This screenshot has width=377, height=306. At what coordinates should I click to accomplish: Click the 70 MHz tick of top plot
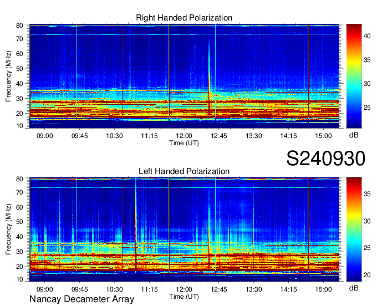click(20, 39)
